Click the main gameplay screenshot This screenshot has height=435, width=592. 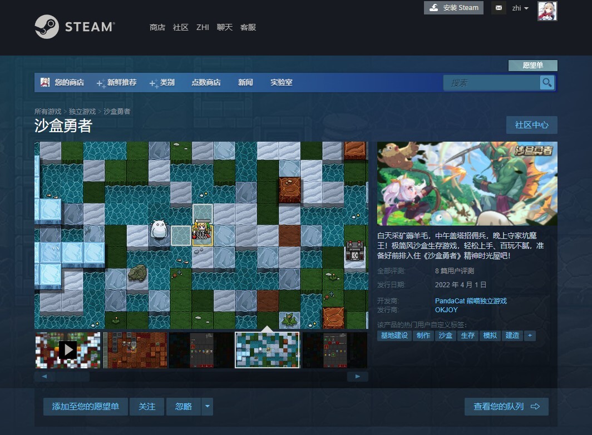[201, 235]
